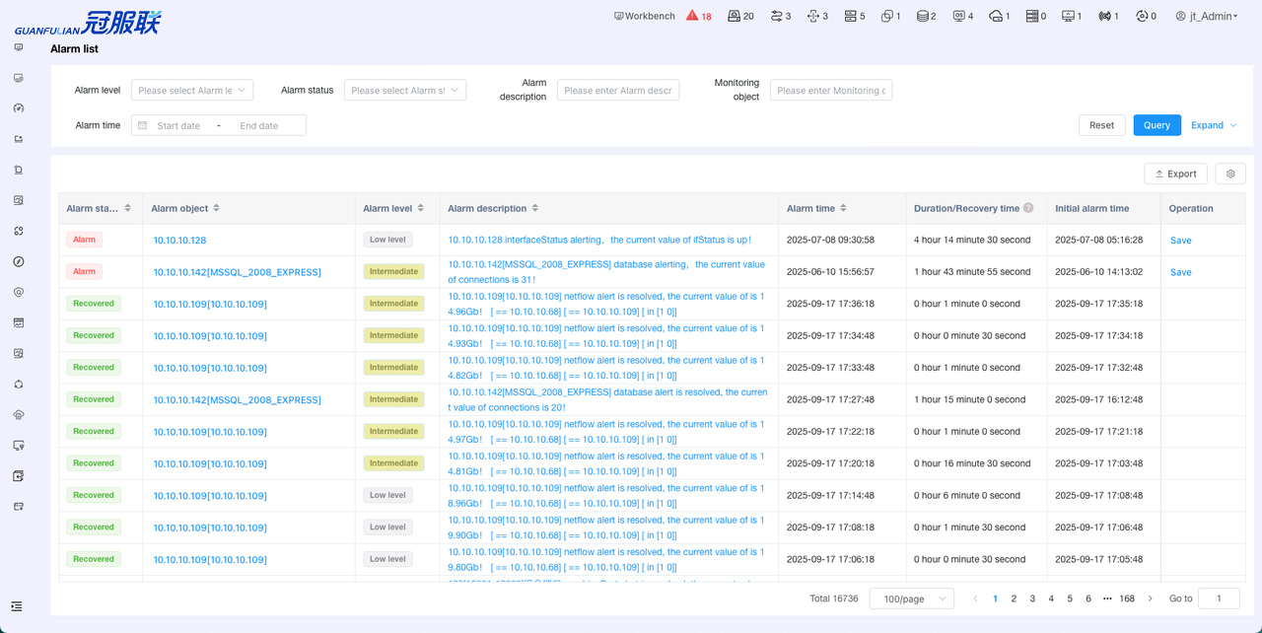Image resolution: width=1262 pixels, height=633 pixels.
Task: Click the table column settings gear icon
Action: tap(1230, 174)
